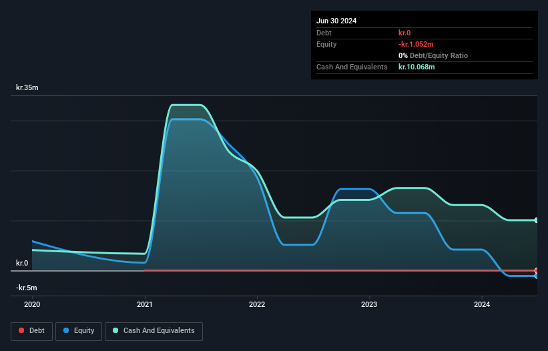Toggle the Equity legend button
Image resolution: width=548 pixels, height=351 pixels.
(79, 331)
